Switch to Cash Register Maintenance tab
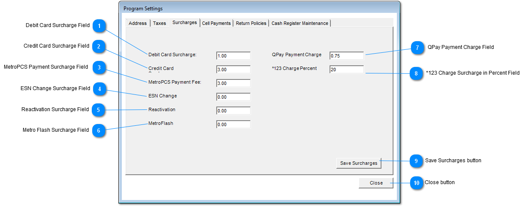Screen dimensions: 523x209 coord(300,23)
